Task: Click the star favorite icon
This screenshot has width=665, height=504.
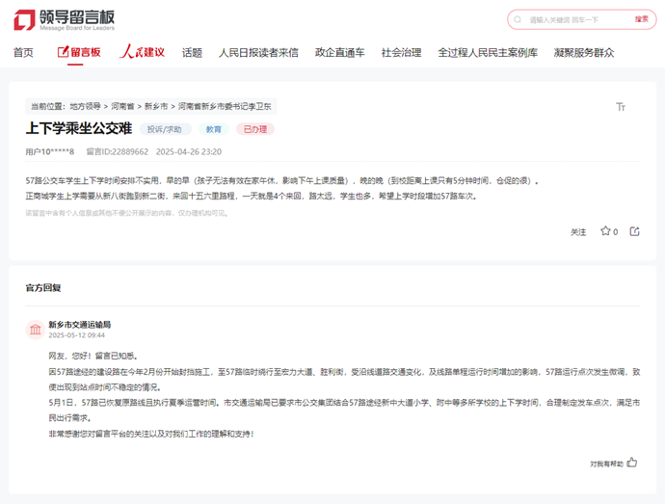Action: point(605,231)
